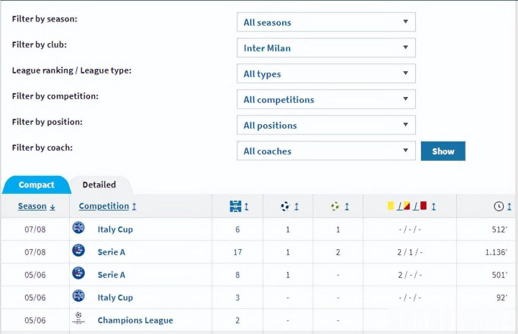Open the season filter dropdown
This screenshot has height=334, width=518.
(326, 22)
